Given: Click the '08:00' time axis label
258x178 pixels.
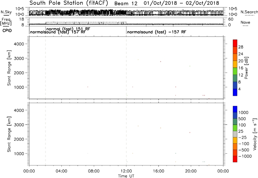Looking at the screenshot, I should point(94,171).
